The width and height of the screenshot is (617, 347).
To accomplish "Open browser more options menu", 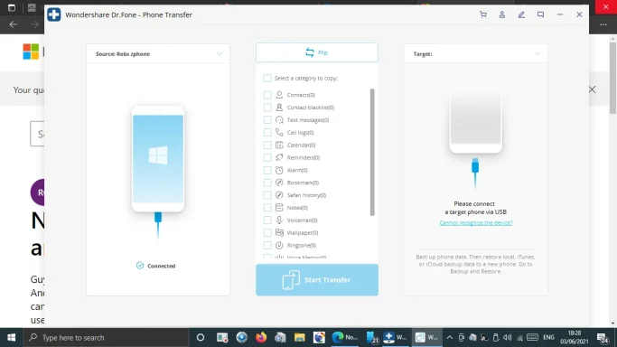I will point(603,24).
